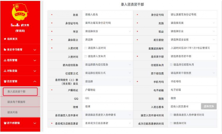
Task: Click the hierarchy icon beside 组织管理
Action: (5, 60)
